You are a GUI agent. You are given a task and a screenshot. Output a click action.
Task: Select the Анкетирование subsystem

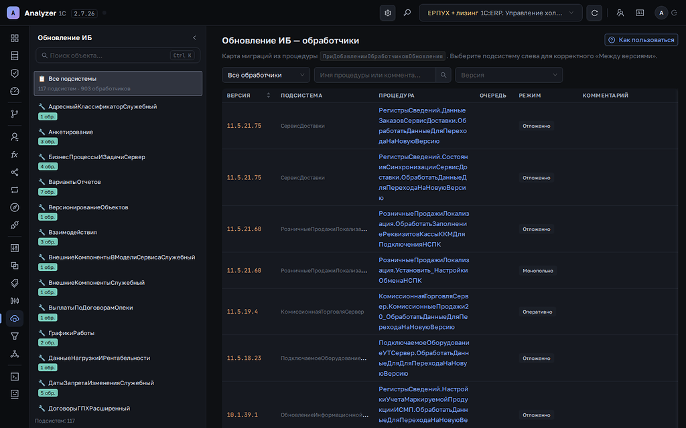(x=118, y=136)
